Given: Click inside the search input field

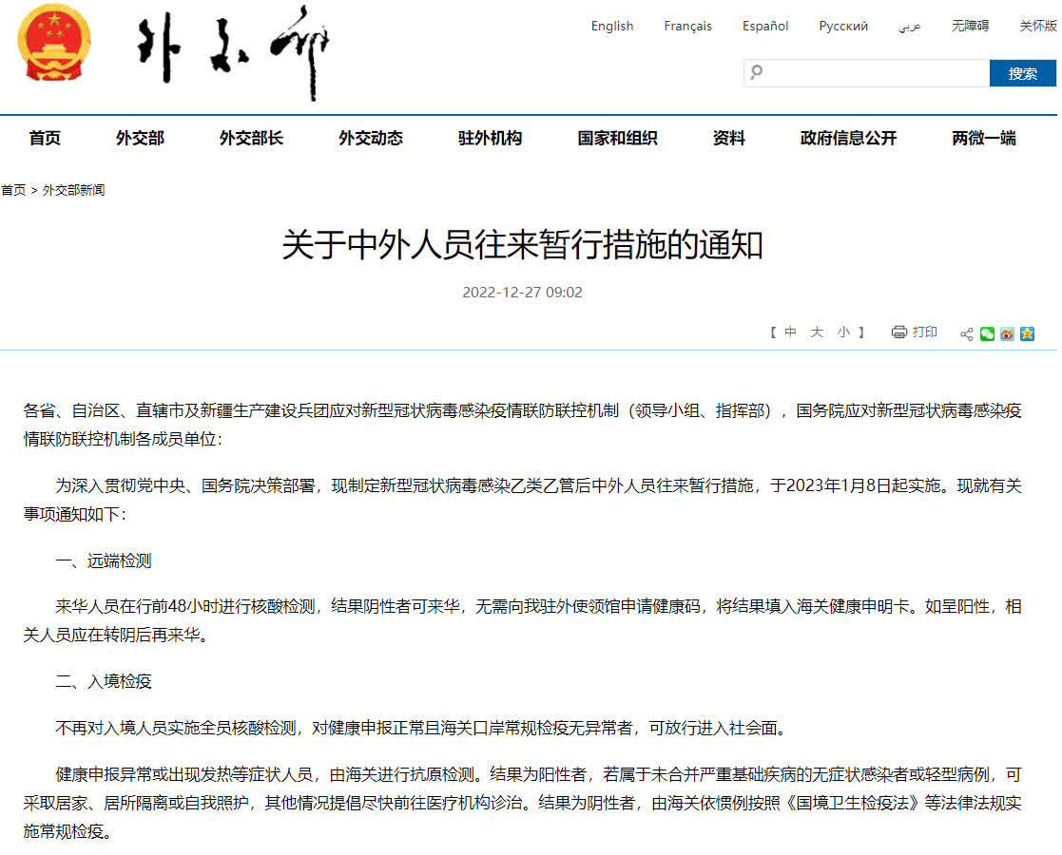Looking at the screenshot, I should click(x=875, y=73).
